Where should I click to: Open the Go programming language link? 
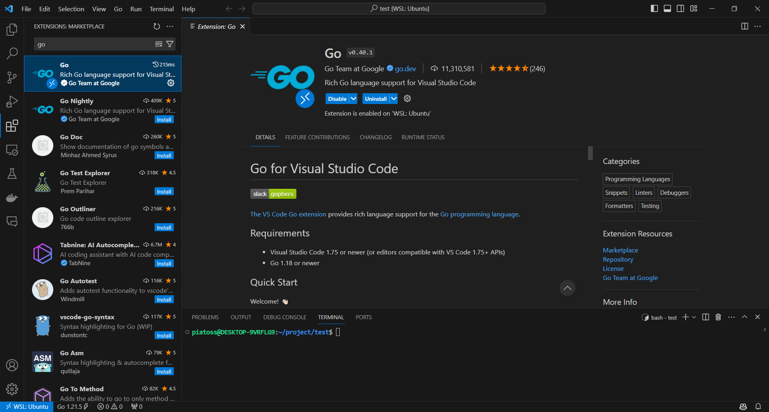[479, 214]
